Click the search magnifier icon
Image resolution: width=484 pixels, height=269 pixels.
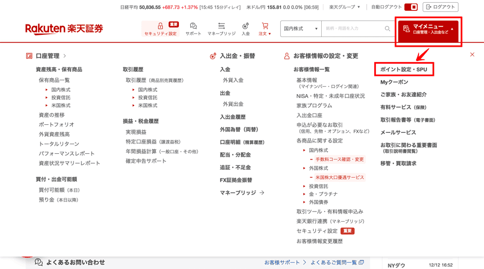click(x=387, y=28)
